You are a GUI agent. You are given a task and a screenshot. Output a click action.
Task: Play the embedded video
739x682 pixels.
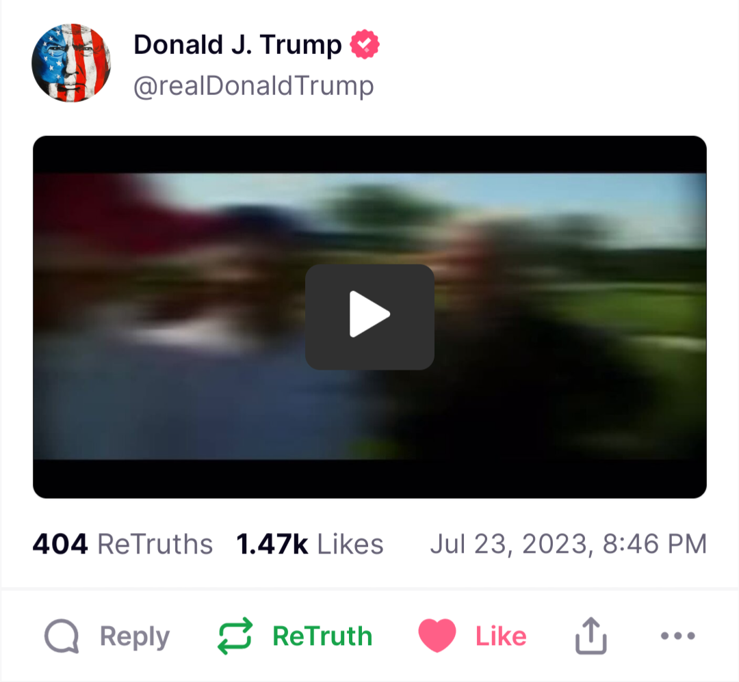coord(369,317)
